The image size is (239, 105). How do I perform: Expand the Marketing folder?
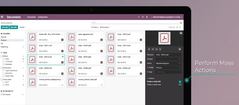(23, 47)
